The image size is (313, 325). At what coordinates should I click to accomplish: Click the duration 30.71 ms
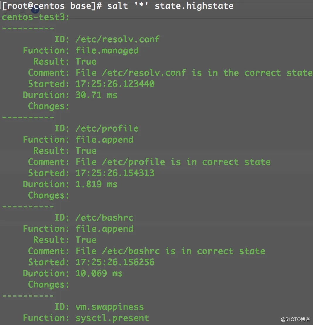(96, 95)
